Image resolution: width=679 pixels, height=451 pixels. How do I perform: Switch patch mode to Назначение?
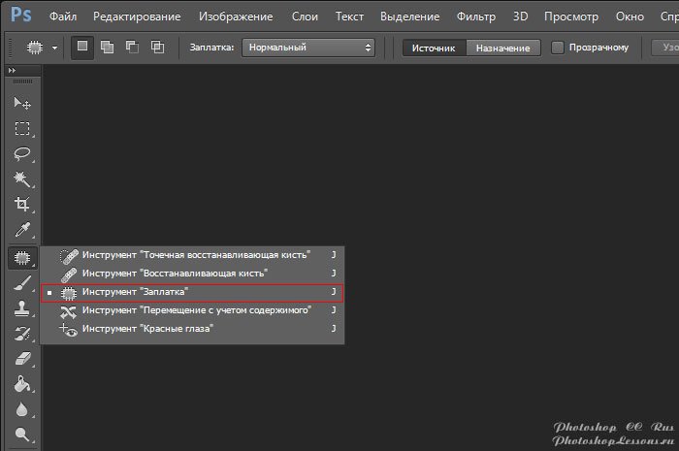pyautogui.click(x=502, y=48)
